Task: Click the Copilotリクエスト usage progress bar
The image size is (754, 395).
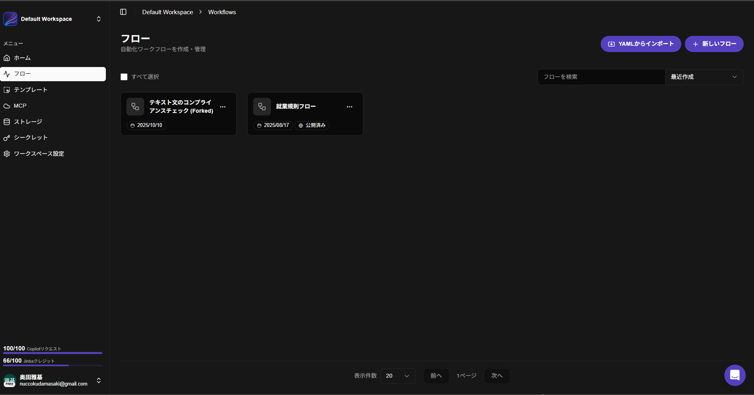Action: coord(53,353)
